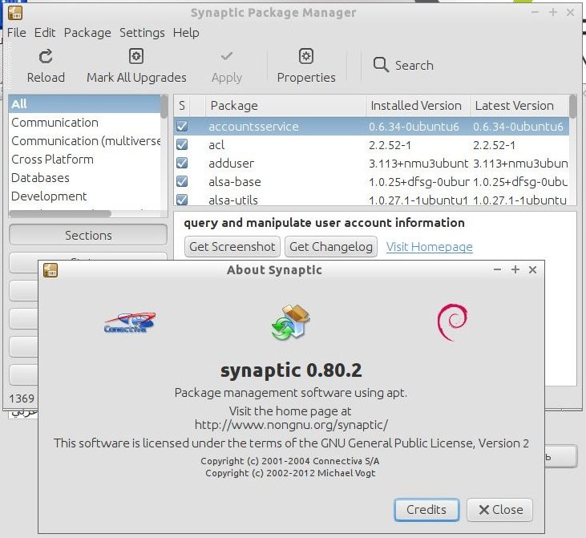Open the File menu
Viewport: 586px width, 538px height.
click(x=17, y=33)
